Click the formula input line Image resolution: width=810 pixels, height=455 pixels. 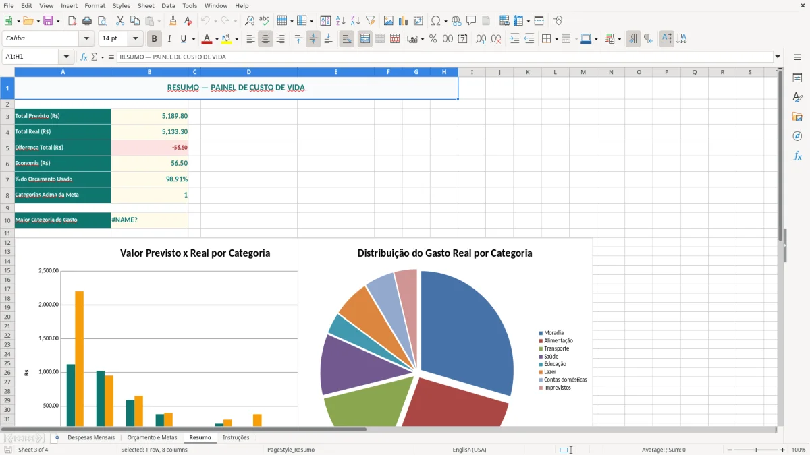[445, 57]
